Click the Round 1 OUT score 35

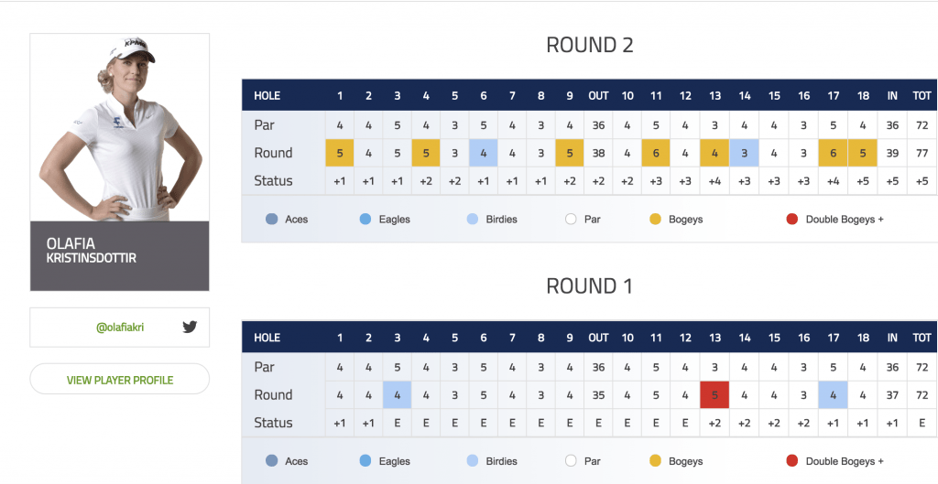click(598, 394)
